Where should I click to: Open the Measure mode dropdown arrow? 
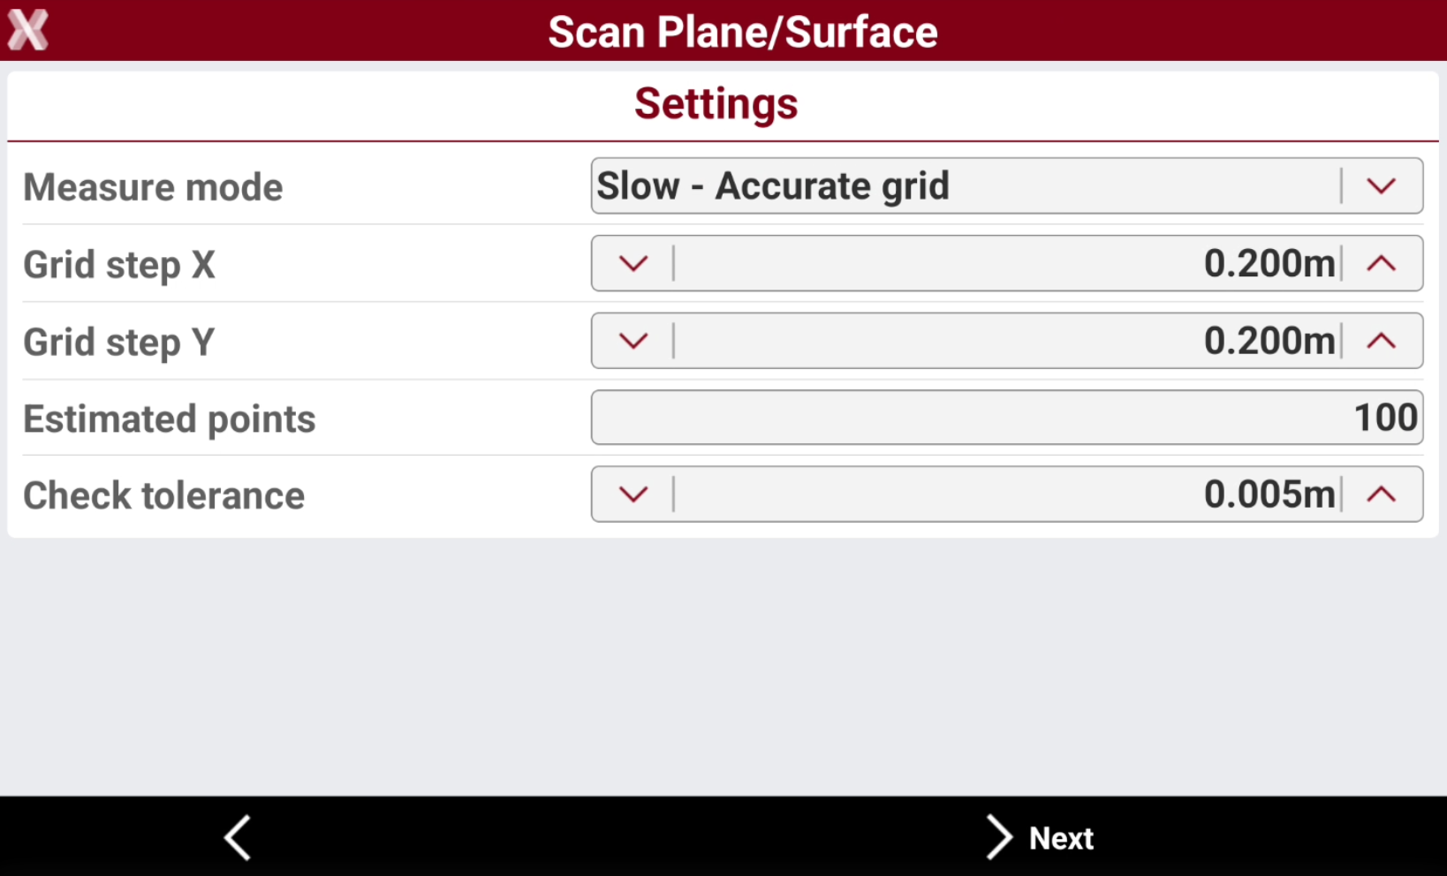(x=1382, y=186)
